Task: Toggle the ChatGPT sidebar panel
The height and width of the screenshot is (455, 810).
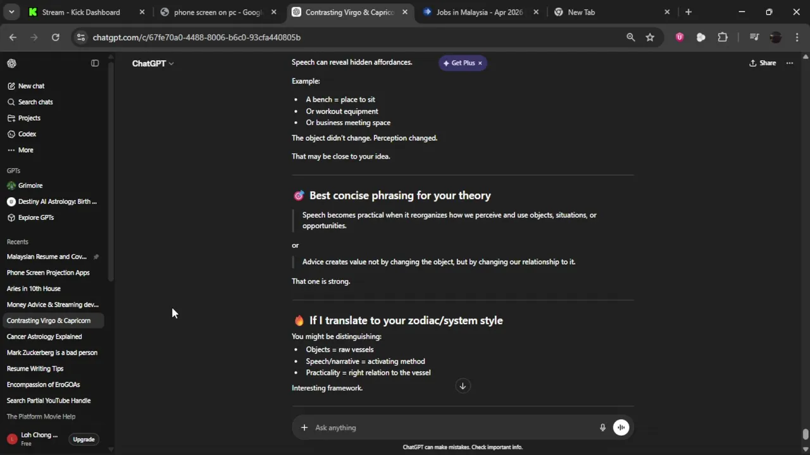Action: tap(95, 63)
